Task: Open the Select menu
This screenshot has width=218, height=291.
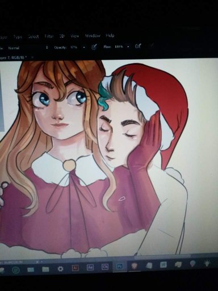Action: 33,36
